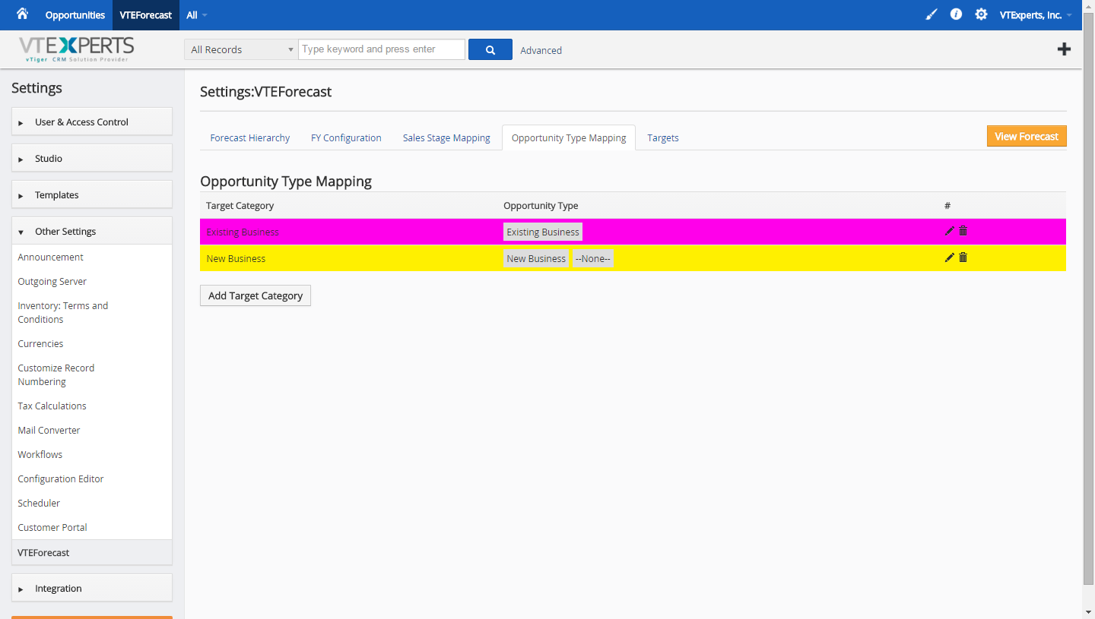Go to the home icon
Image resolution: width=1095 pixels, height=619 pixels.
pos(22,14)
